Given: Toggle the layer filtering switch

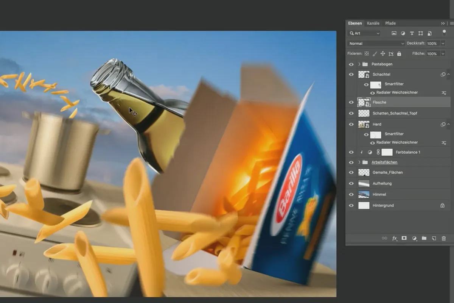Looking at the screenshot, I should pyautogui.click(x=443, y=33).
